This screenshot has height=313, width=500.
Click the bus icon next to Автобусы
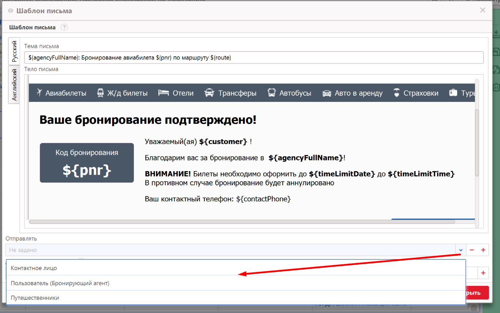(272, 93)
